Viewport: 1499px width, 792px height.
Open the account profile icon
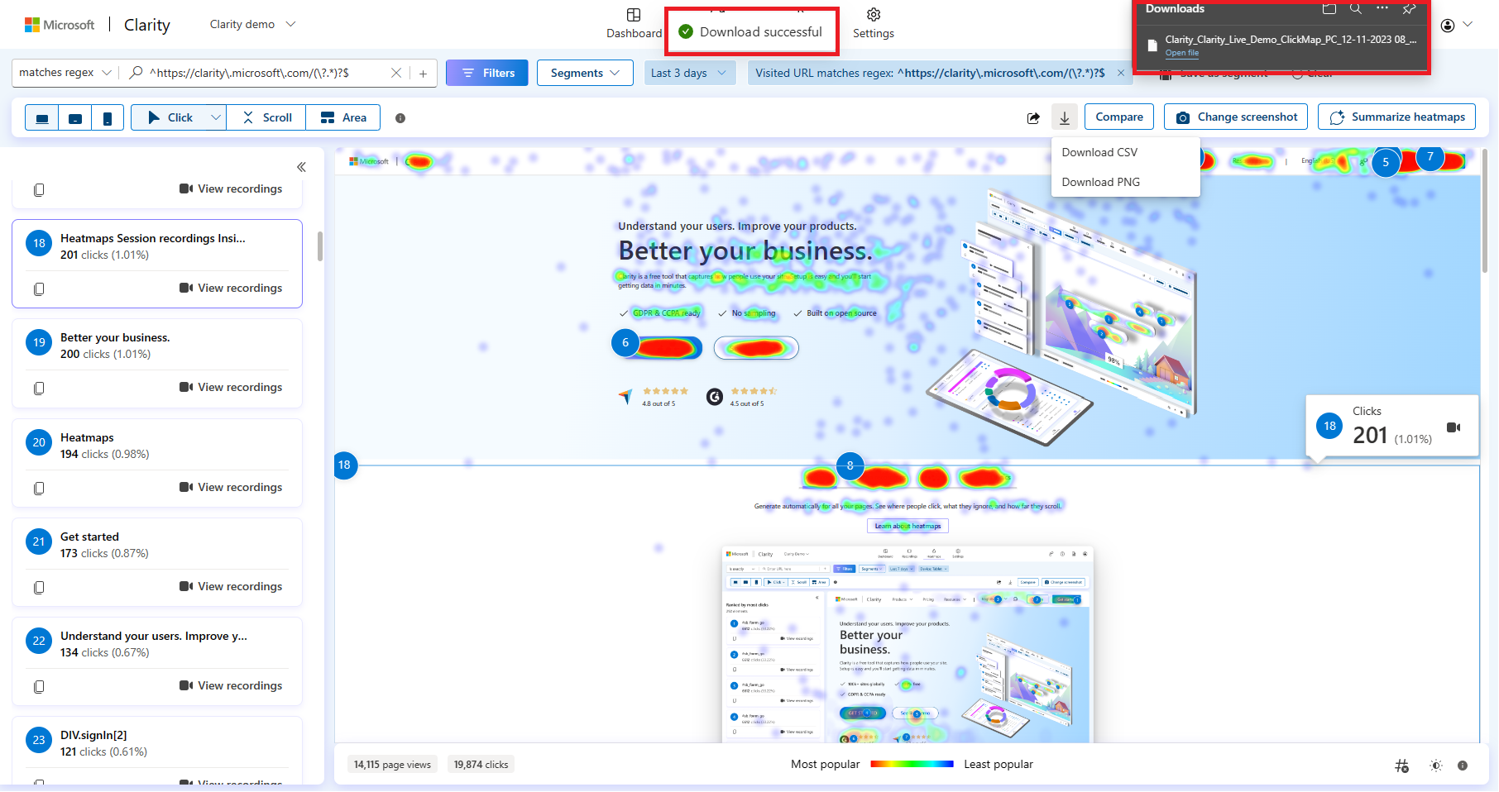(1448, 26)
